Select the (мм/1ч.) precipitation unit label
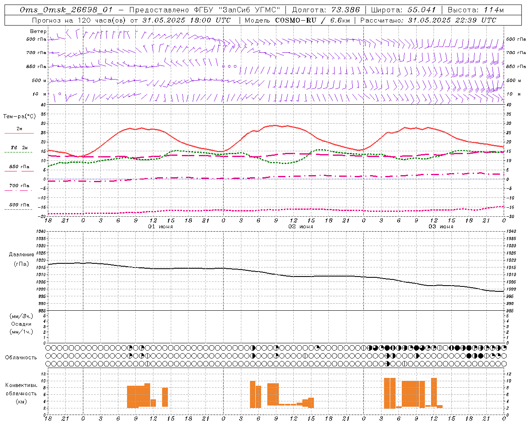 [x=21, y=332]
